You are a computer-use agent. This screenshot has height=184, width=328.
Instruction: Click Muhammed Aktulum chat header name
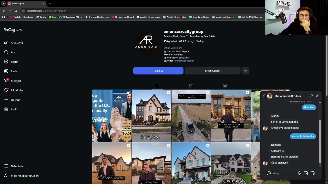click(288, 96)
